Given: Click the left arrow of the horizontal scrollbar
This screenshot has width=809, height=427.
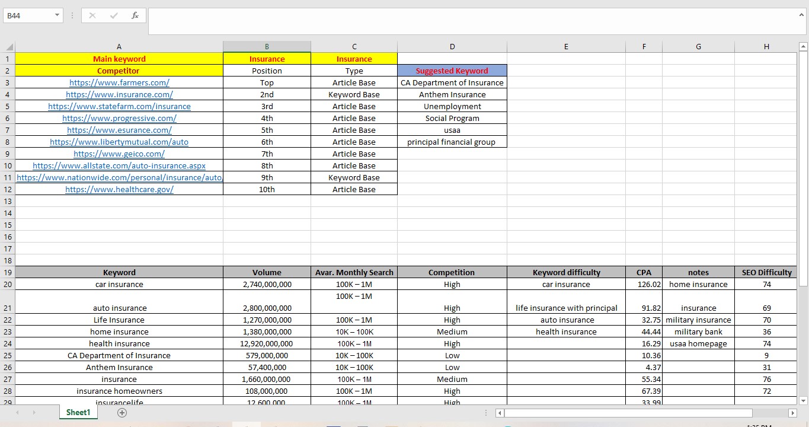Looking at the screenshot, I should (x=498, y=413).
